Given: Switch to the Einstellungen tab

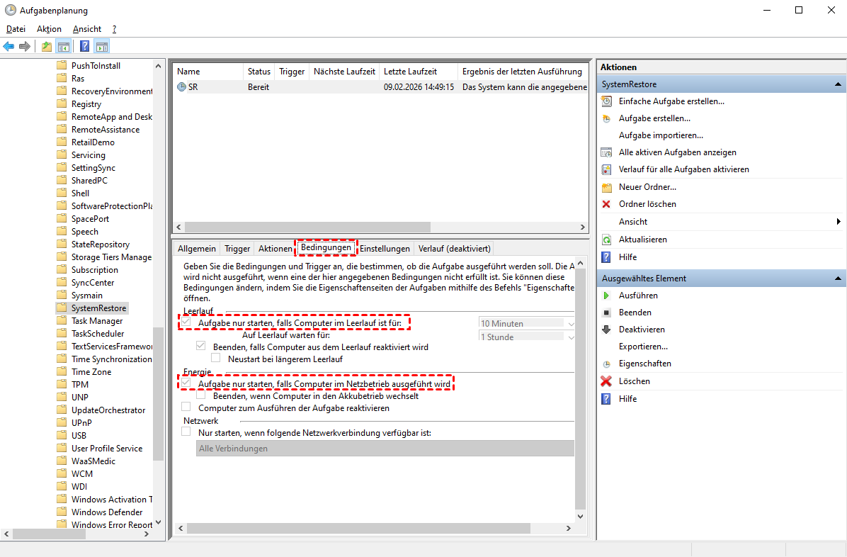Looking at the screenshot, I should coord(385,249).
